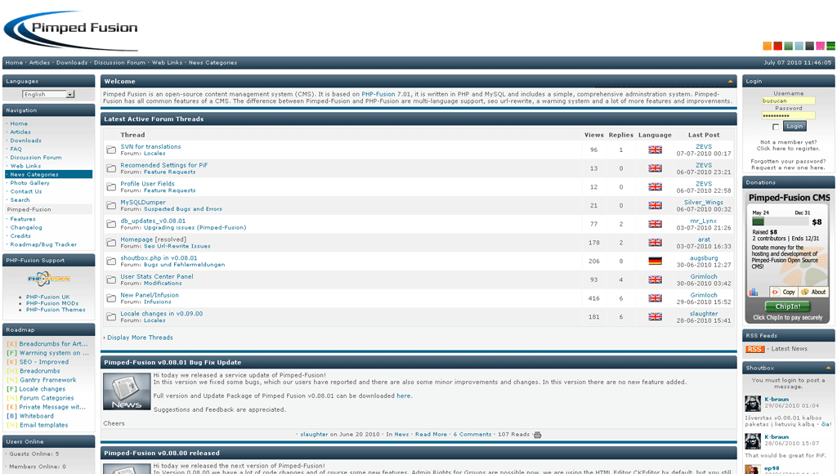Select Photo Gallery in the Navigation panel
Viewport: 837px width, 474px height.
(x=29, y=183)
